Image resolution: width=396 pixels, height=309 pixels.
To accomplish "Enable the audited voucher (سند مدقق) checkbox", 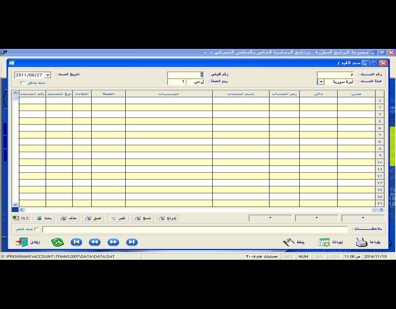I will tap(23, 83).
